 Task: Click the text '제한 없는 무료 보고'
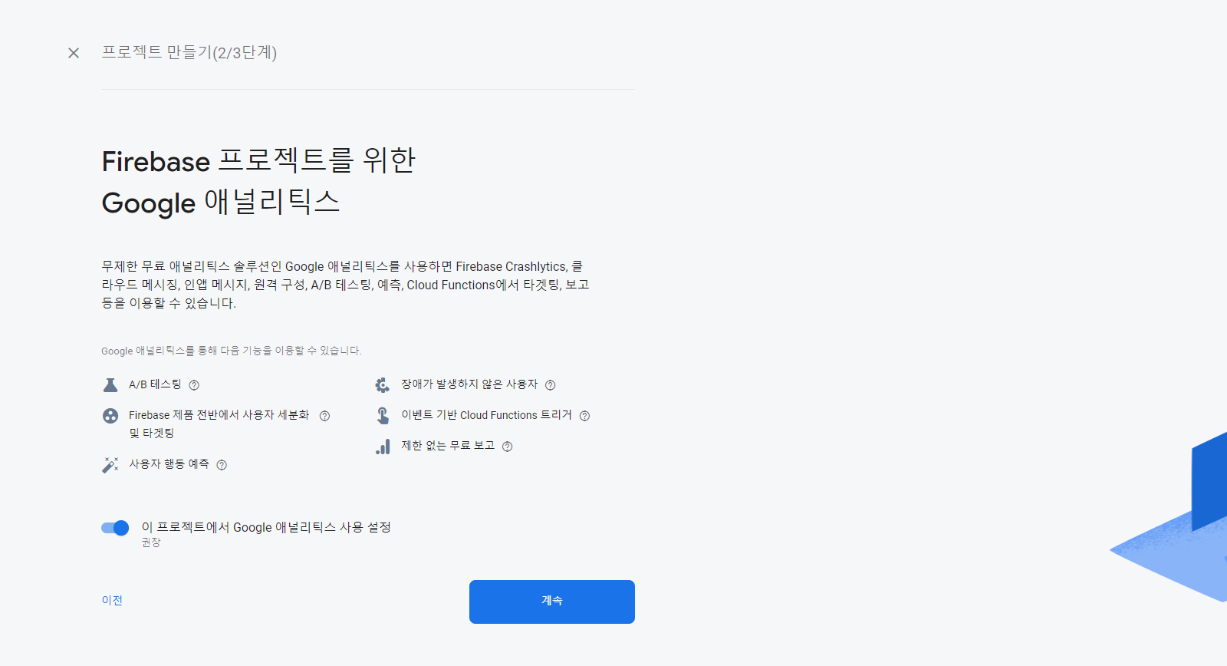[448, 446]
